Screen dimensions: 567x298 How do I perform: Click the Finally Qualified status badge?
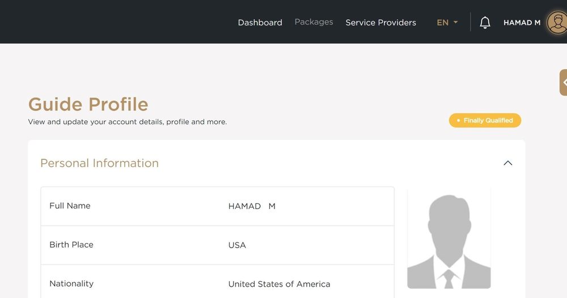(x=485, y=120)
